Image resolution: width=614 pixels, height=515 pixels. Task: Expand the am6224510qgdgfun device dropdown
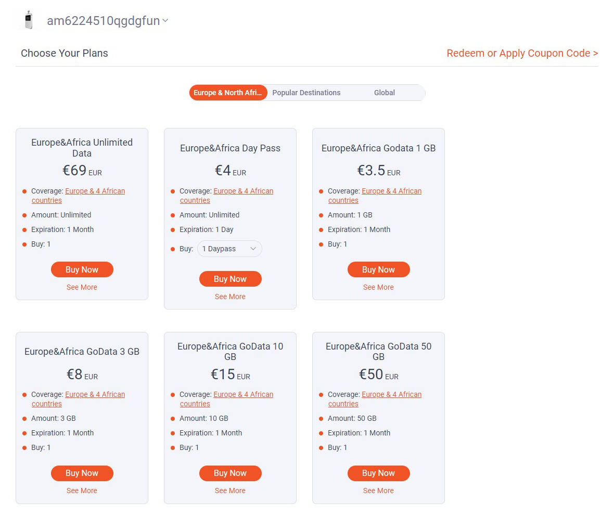pos(165,20)
